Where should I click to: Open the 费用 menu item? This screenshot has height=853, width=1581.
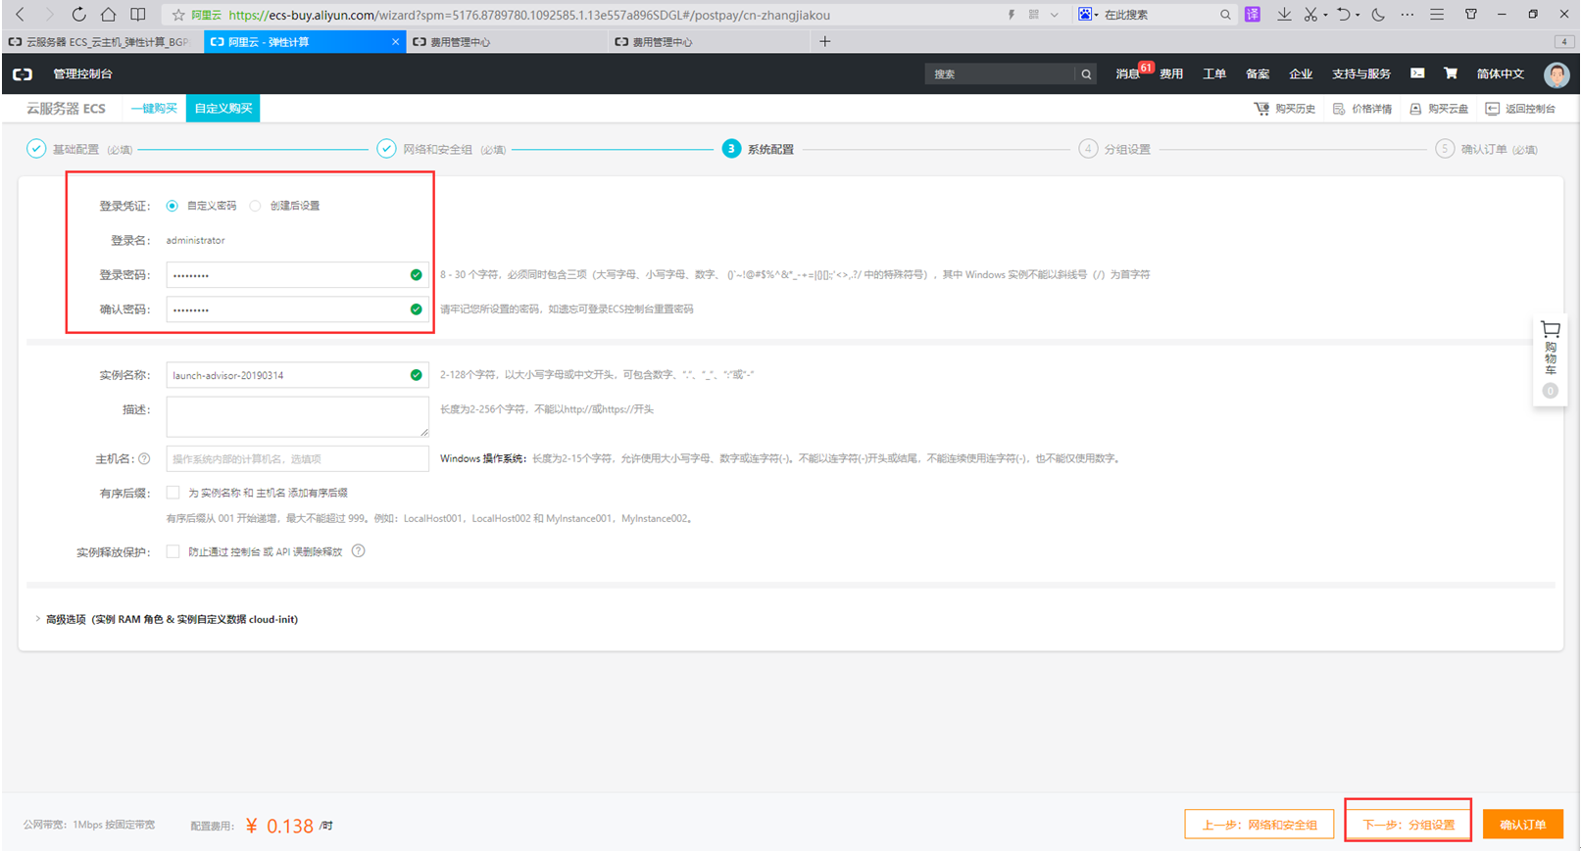pos(1170,74)
